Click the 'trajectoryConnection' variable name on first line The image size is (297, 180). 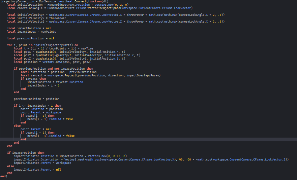click(18, 1)
